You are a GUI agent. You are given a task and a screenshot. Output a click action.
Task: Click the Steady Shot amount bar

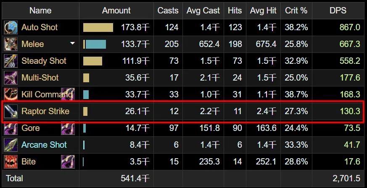pos(92,61)
